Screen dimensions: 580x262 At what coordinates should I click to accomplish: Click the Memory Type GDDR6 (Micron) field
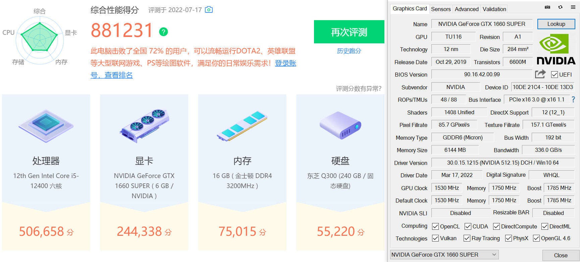[463, 137]
